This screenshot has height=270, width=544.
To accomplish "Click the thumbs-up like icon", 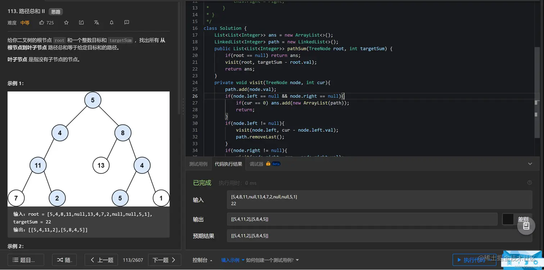I will pyautogui.click(x=41, y=23).
